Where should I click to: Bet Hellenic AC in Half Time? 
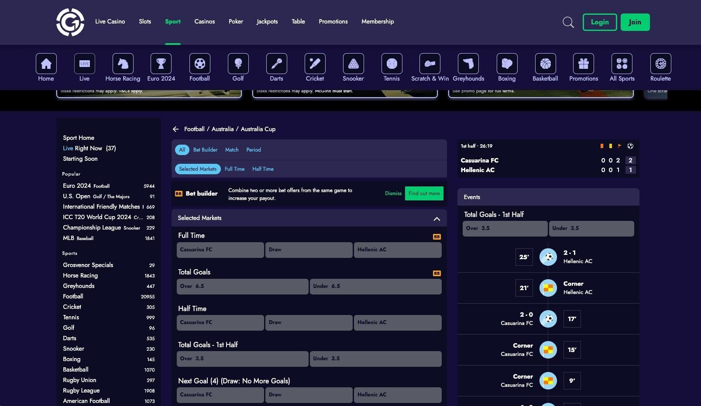pos(398,323)
